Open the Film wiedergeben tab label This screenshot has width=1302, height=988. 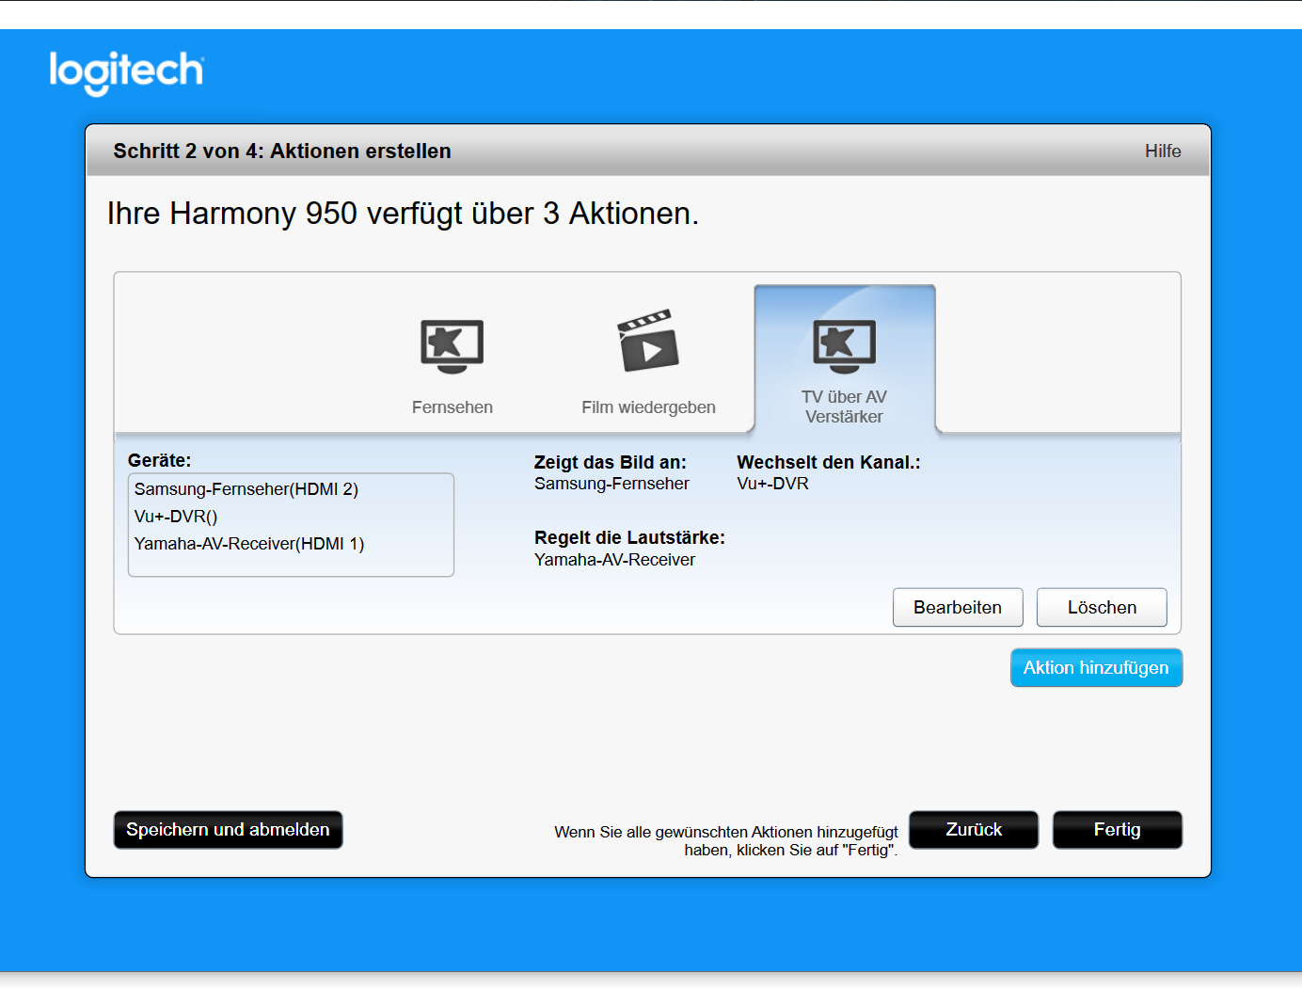coord(648,407)
